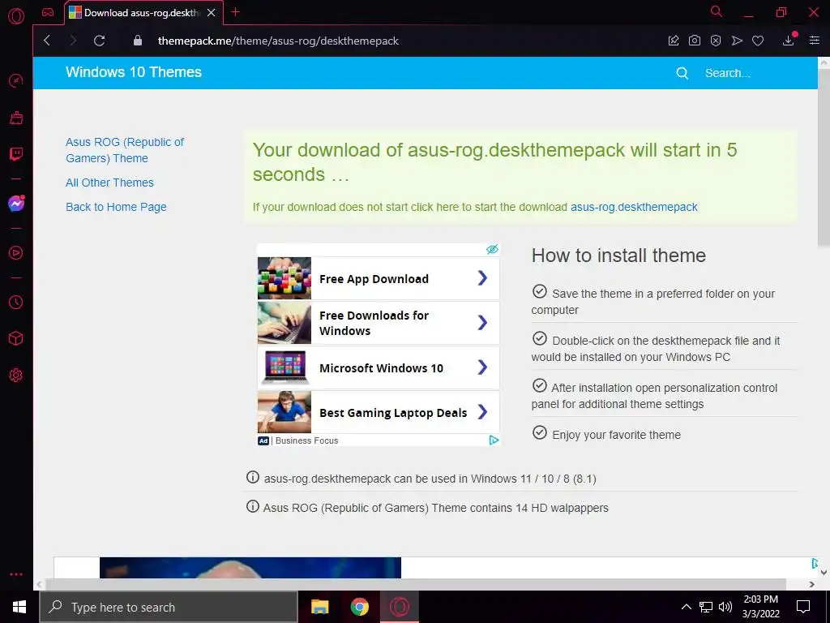Open ad blocker shield icon
The height and width of the screenshot is (623, 830).
(716, 41)
